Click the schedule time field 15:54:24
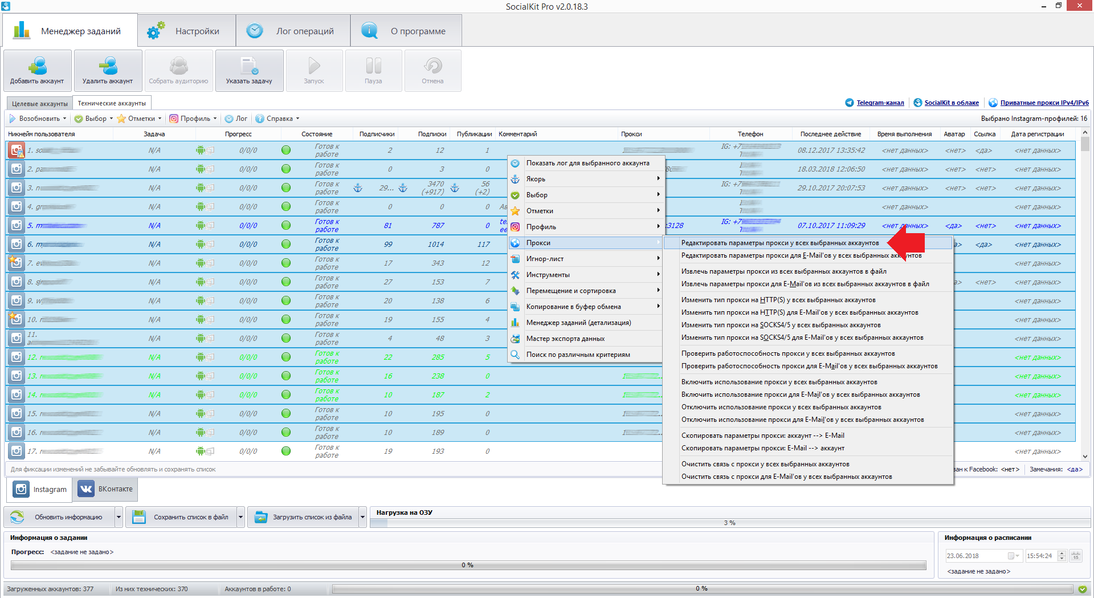Image resolution: width=1094 pixels, height=598 pixels. (x=1040, y=556)
